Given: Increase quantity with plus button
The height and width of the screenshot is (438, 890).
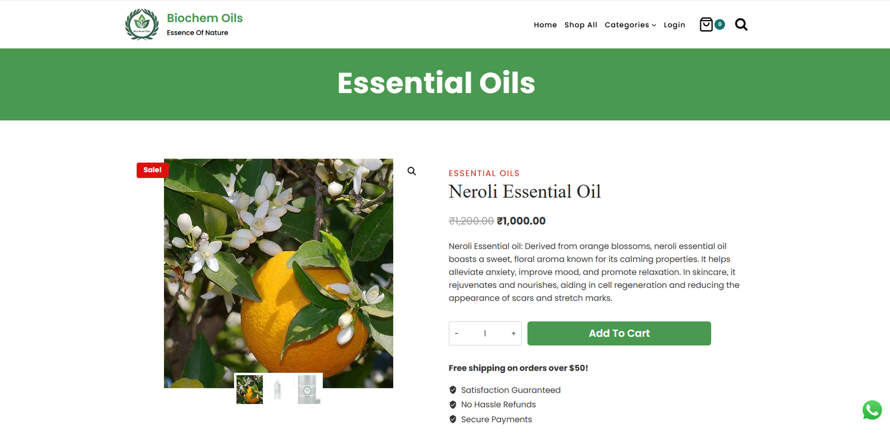Looking at the screenshot, I should 513,333.
